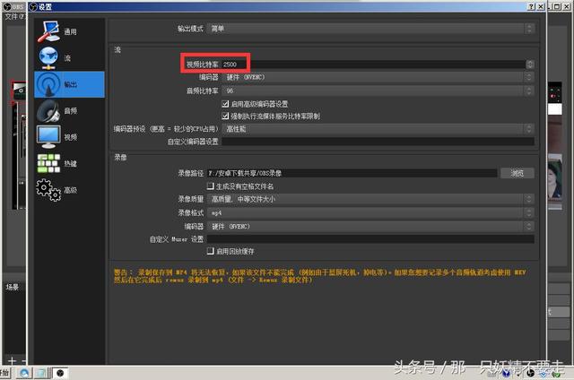This screenshot has height=380, width=574.
Task: Toggle 启用高级编码器设置 checkbox
Action: click(225, 104)
